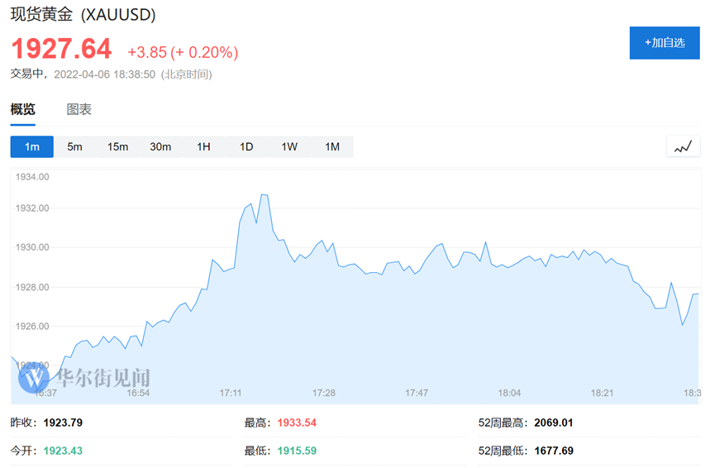Click the current price 1927.64

[x=61, y=50]
